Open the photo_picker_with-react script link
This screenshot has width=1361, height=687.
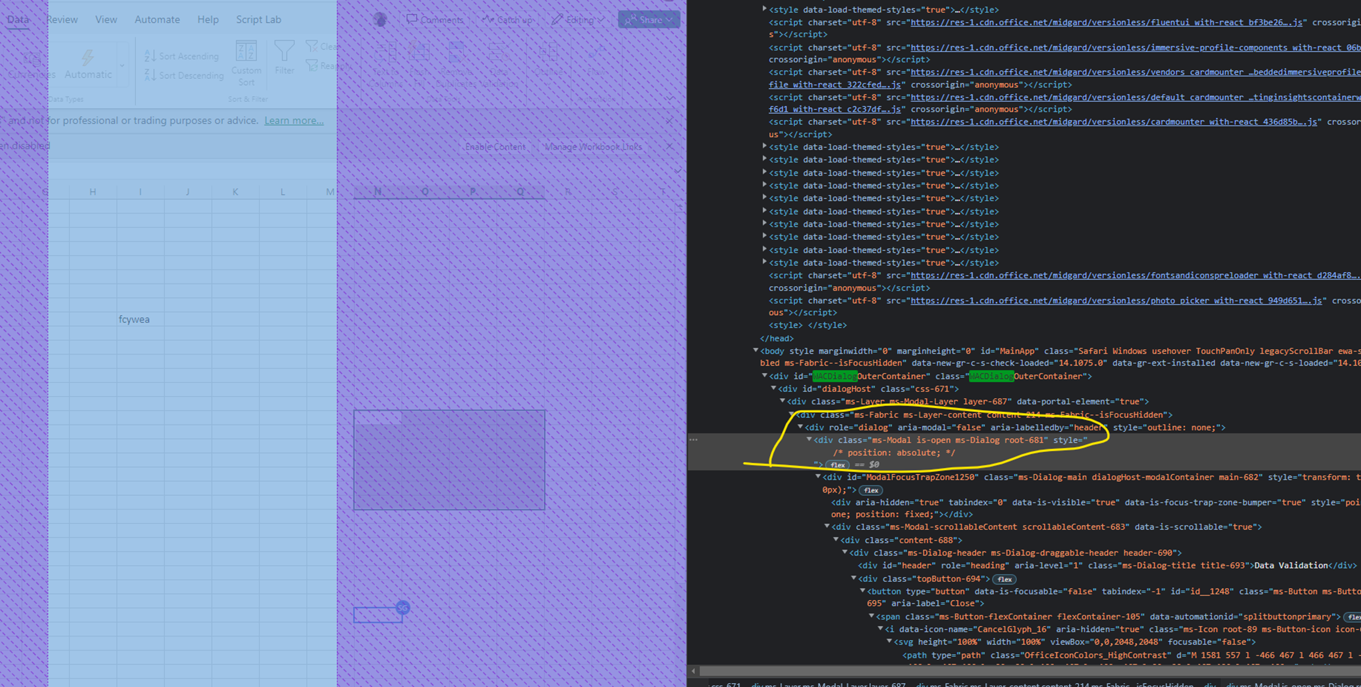[x=1116, y=301]
